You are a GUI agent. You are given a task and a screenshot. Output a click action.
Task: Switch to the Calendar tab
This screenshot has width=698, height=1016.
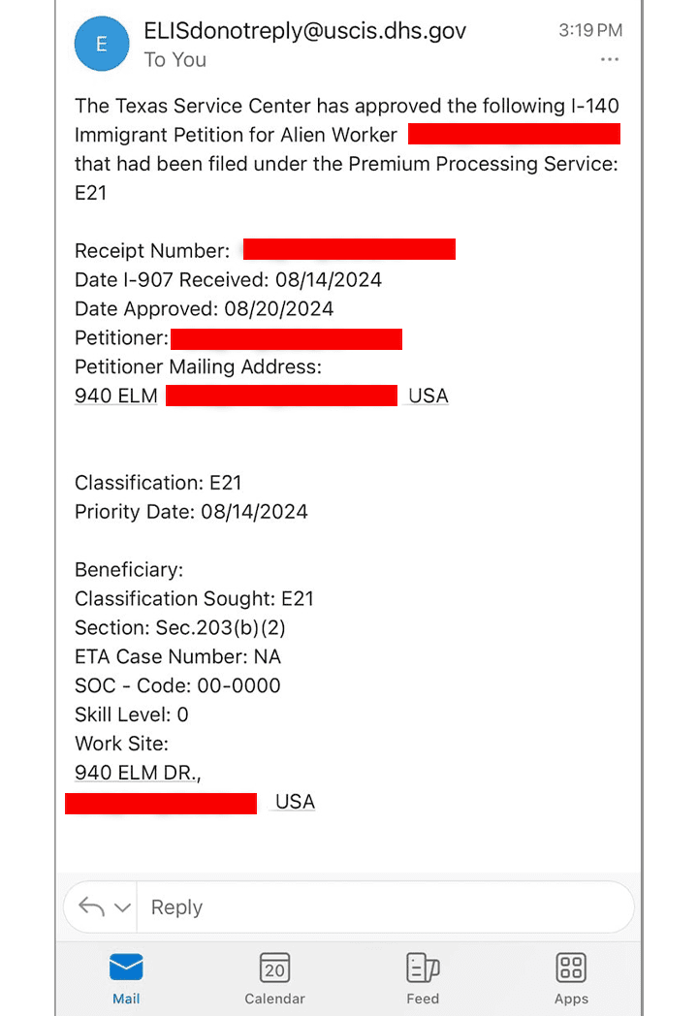(x=274, y=979)
